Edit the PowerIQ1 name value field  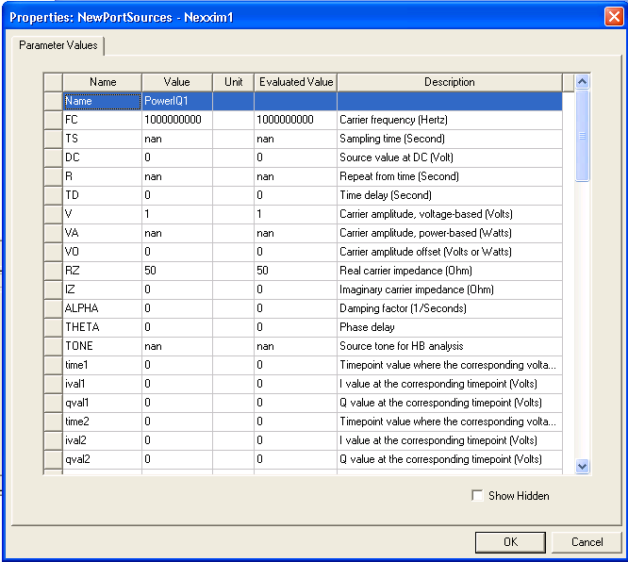coord(176,101)
